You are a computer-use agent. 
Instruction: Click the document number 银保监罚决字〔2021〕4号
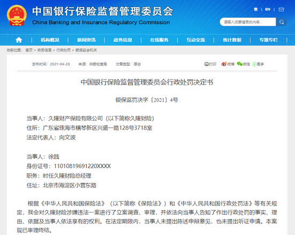point(147,100)
